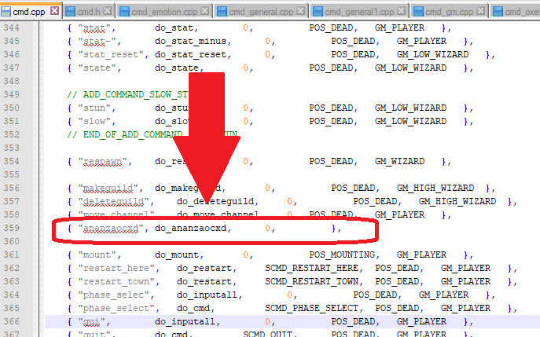
Task: Click "stun" string on line 350
Action: tap(94, 108)
